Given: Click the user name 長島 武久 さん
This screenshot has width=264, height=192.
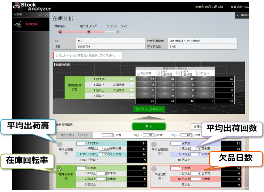Looking at the screenshot, I should pos(239,7).
